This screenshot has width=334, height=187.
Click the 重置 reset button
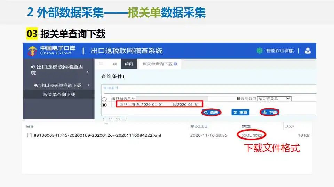click(240, 112)
